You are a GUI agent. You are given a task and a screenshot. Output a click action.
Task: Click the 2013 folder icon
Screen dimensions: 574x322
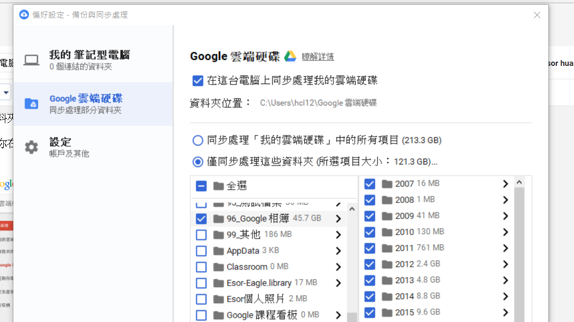tap(387, 281)
